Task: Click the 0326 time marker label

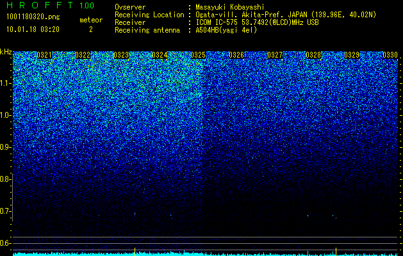Action: point(236,55)
